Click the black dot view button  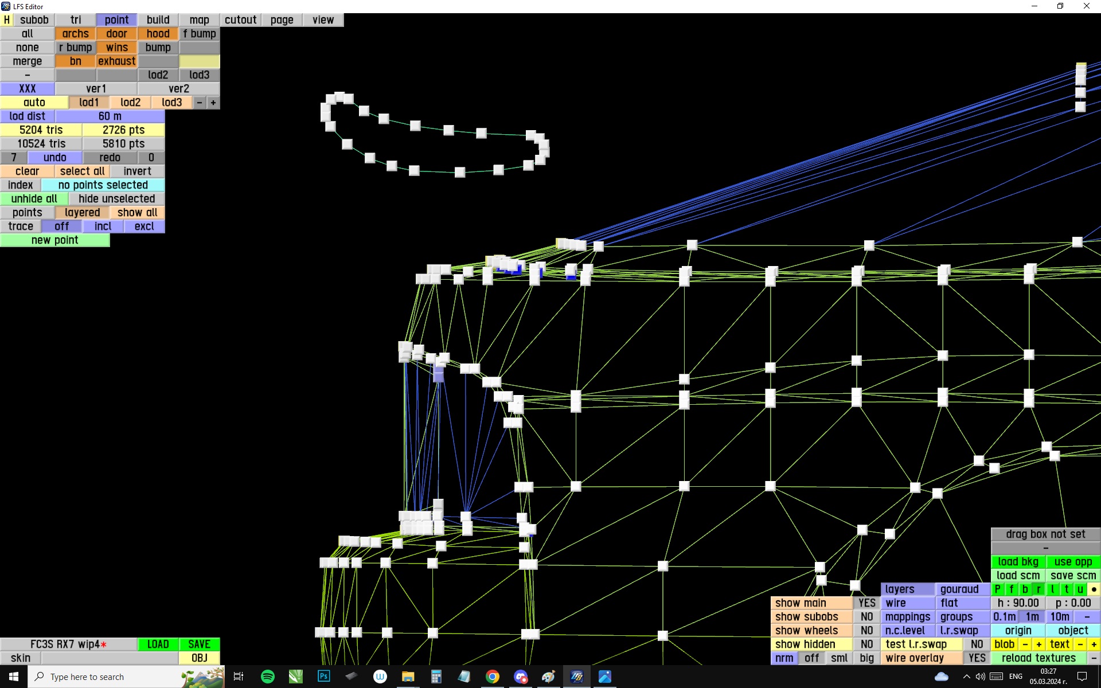pos(1094,589)
